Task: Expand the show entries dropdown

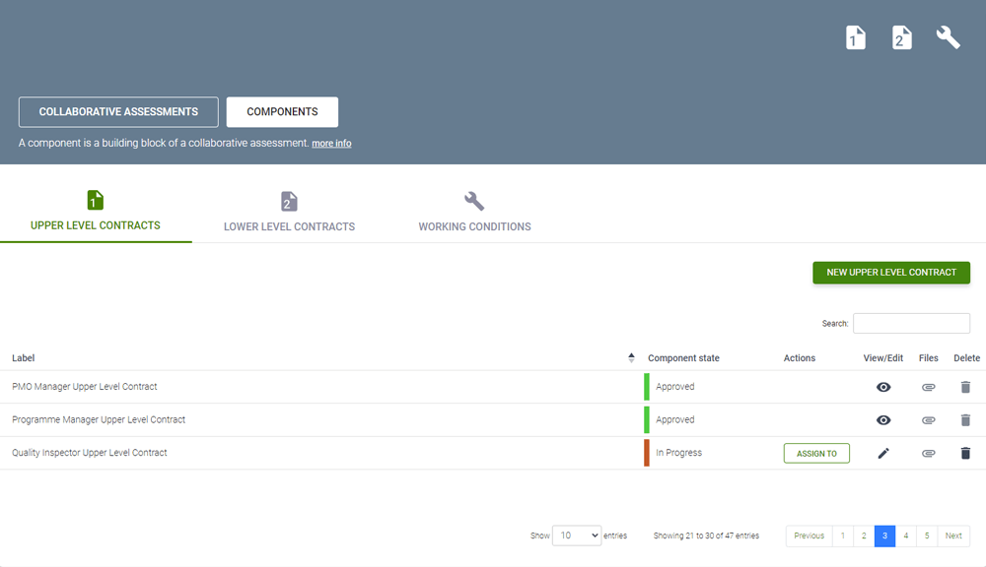Action: [x=577, y=535]
